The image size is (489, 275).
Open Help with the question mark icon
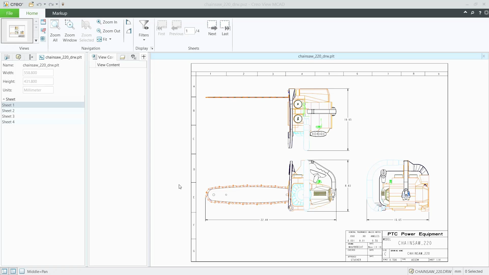coord(480,13)
